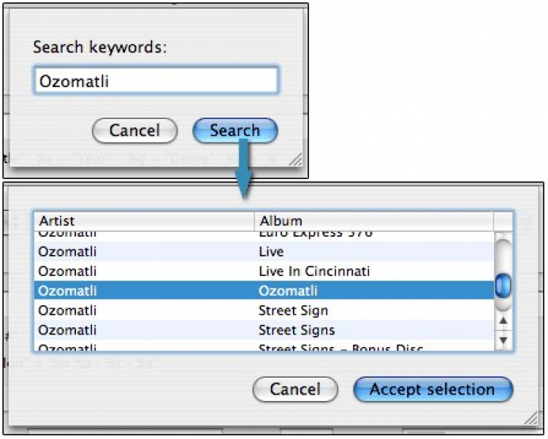Choose the Street Signs album row
Screen dimensions: 548x439
[265, 330]
